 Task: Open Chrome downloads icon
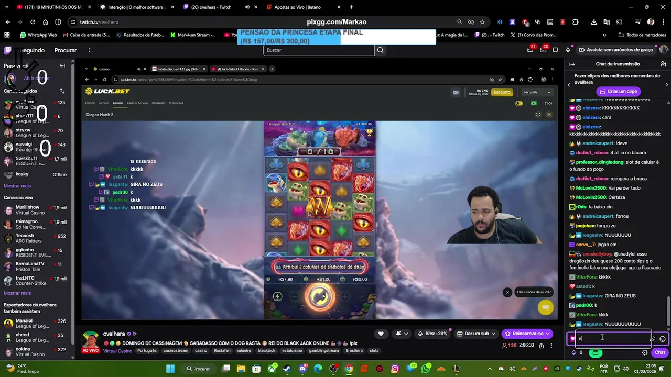tap(594, 22)
